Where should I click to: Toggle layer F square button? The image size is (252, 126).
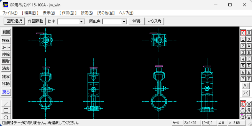249,79
